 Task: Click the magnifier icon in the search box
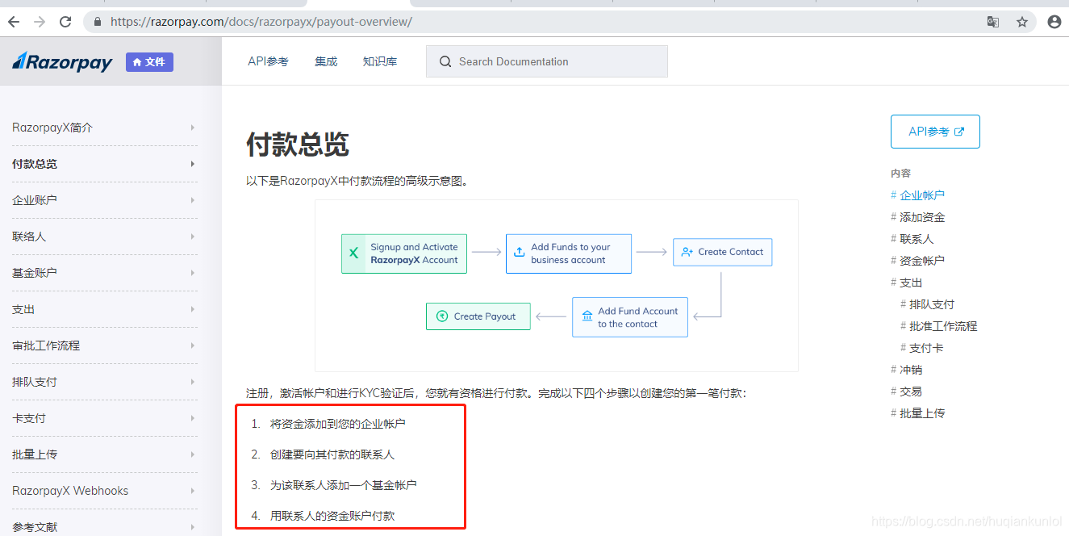tap(445, 61)
